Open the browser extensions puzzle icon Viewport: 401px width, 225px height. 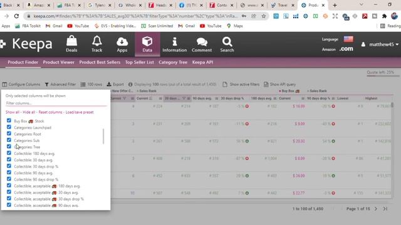point(384,16)
